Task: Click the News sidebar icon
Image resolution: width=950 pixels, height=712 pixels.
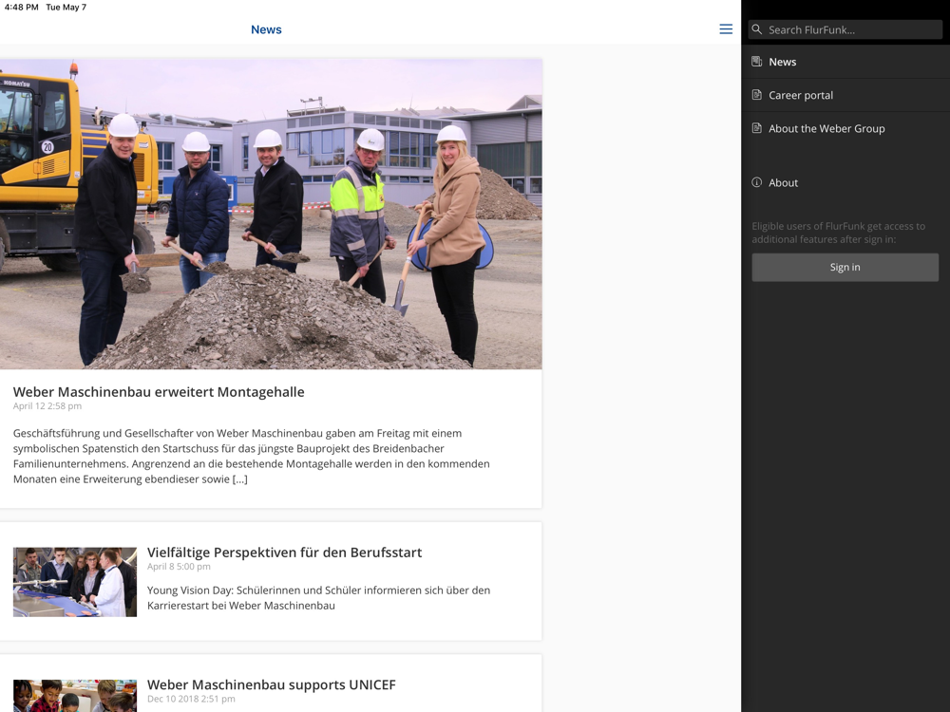Action: point(757,62)
